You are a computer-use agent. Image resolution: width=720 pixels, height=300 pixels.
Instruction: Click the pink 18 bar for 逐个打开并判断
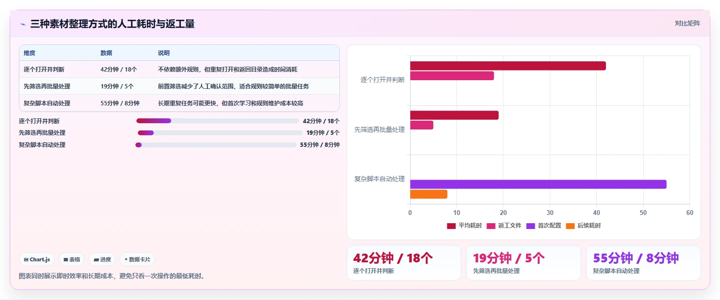(452, 76)
